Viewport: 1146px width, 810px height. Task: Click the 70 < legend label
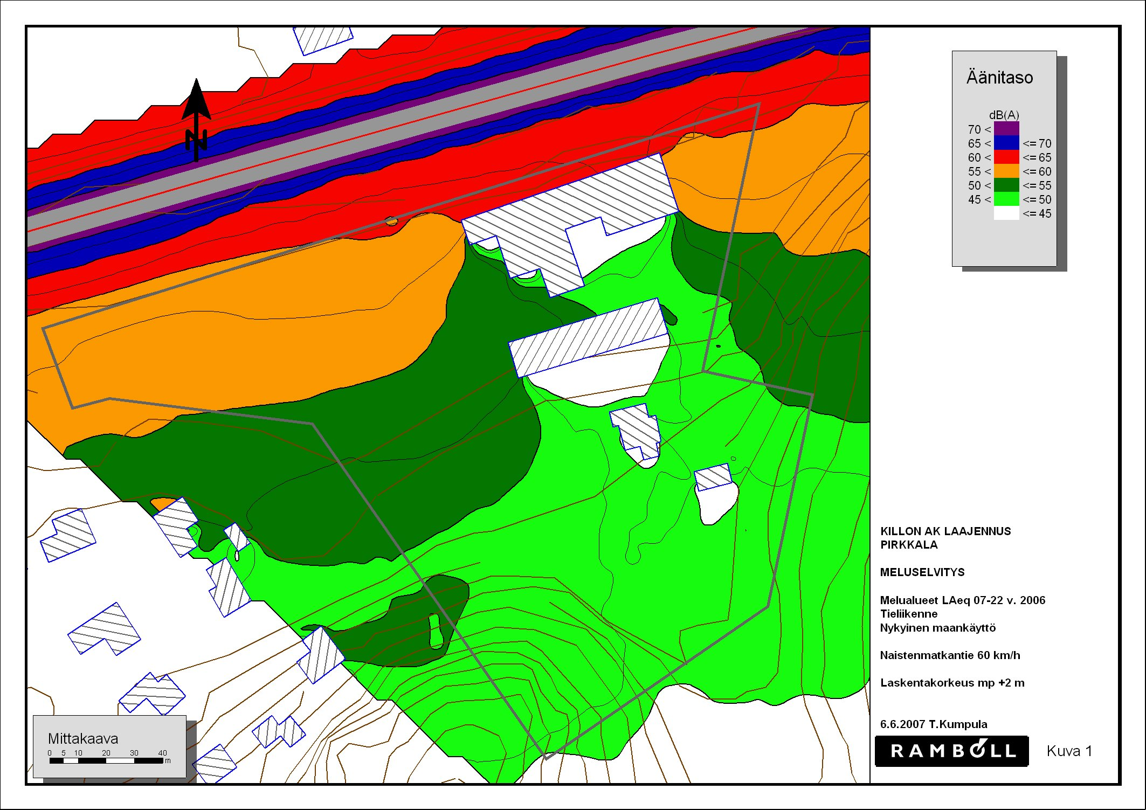979,129
